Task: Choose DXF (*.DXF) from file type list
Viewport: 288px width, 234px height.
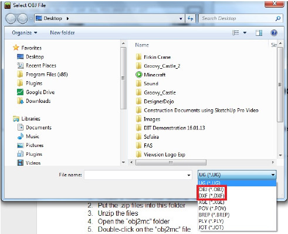Action: [x=212, y=196]
